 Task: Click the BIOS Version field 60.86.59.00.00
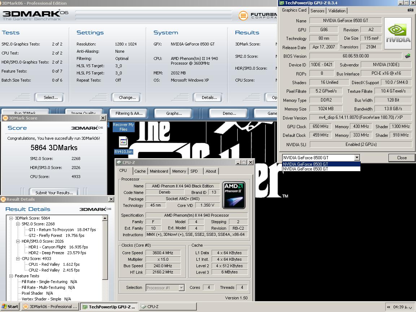[355, 56]
